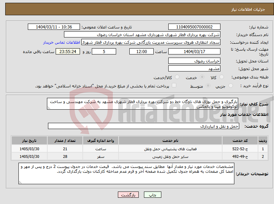
Task: Click the تعداد / مقدار column header
Action: 65,141
